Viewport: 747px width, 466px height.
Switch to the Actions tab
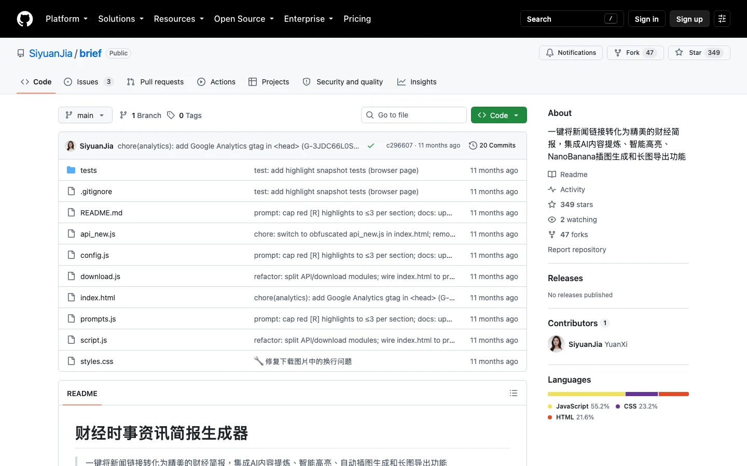point(216,82)
